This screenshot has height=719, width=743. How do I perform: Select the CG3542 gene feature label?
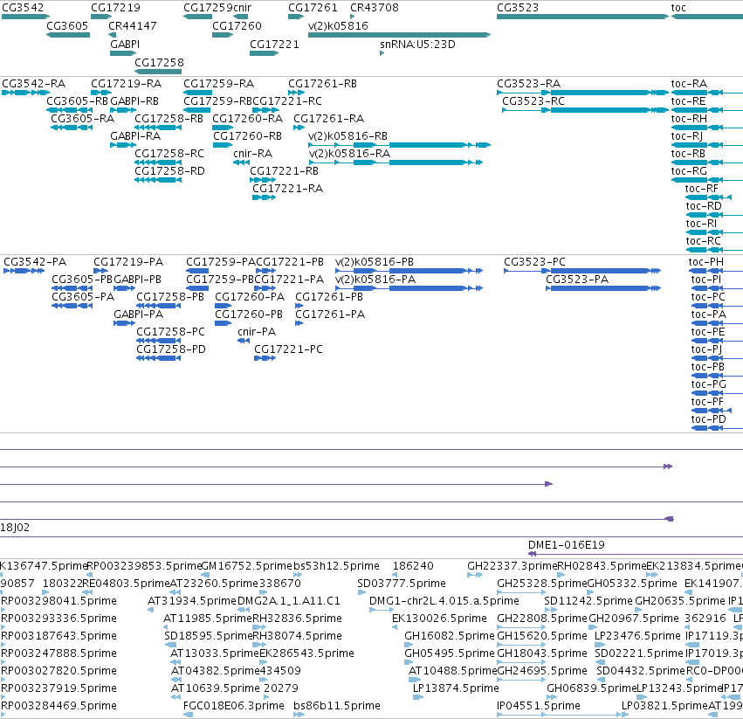pos(23,8)
